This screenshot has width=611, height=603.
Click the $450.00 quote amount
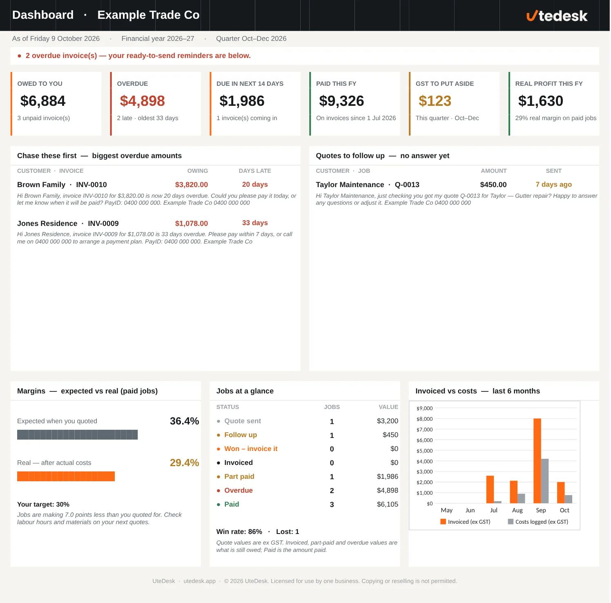pyautogui.click(x=493, y=185)
